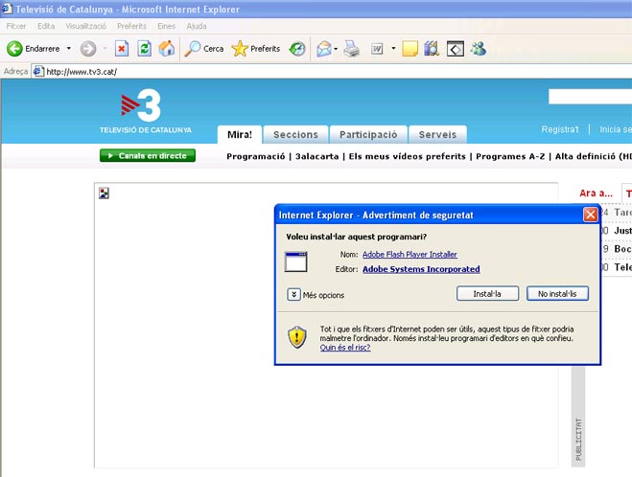Switch to the Seccions tab
Screen dimensions: 632x477
coord(295,134)
